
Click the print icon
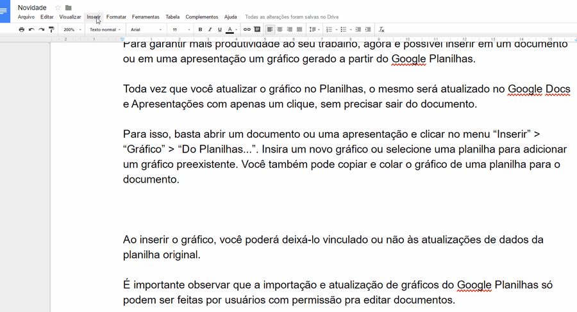tap(22, 29)
